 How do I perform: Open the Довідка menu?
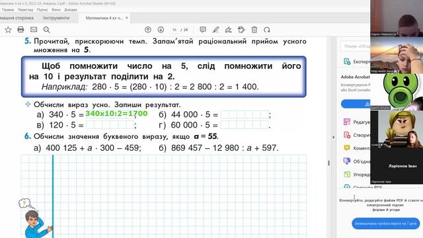click(x=71, y=10)
